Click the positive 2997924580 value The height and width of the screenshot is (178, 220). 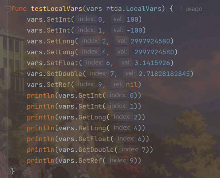[150, 41]
